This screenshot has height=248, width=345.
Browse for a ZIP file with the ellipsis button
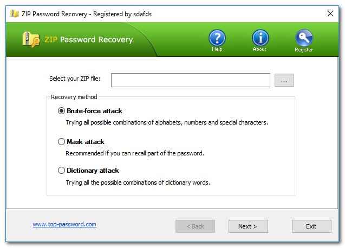tap(284, 80)
